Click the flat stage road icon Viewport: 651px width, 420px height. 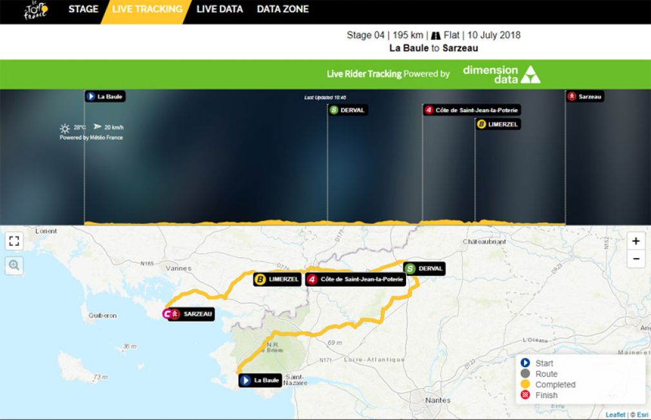436,35
